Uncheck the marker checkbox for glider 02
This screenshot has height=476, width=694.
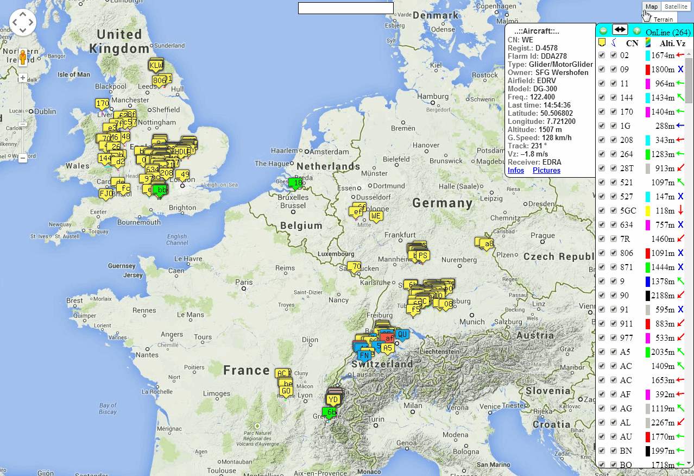coord(602,55)
